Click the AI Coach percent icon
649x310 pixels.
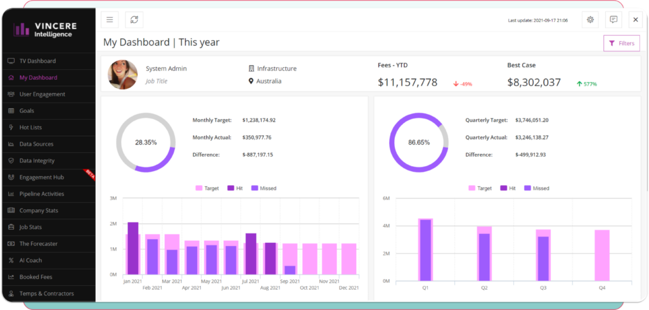coord(11,261)
